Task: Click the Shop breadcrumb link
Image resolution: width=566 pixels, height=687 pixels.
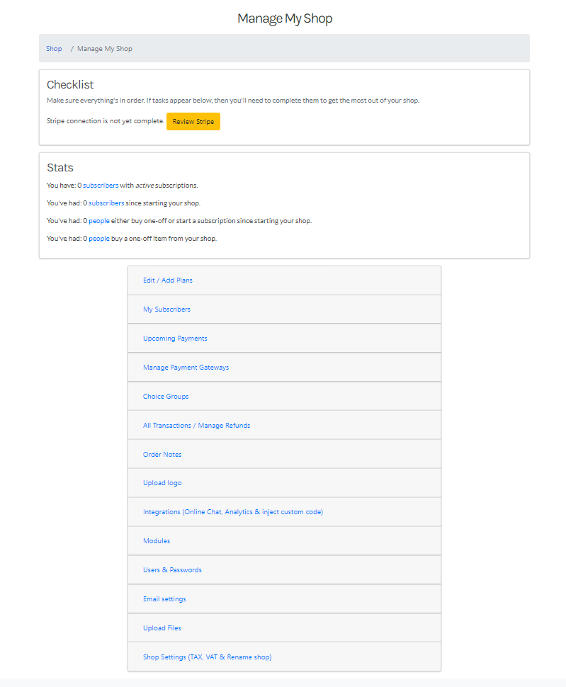Action: 54,49
